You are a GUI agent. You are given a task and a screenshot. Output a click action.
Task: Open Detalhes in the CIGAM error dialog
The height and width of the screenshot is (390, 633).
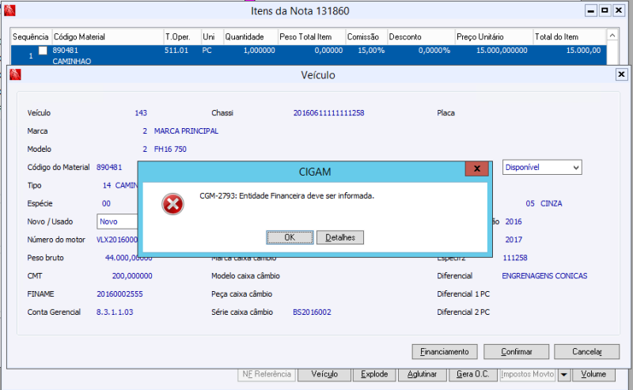[340, 237]
